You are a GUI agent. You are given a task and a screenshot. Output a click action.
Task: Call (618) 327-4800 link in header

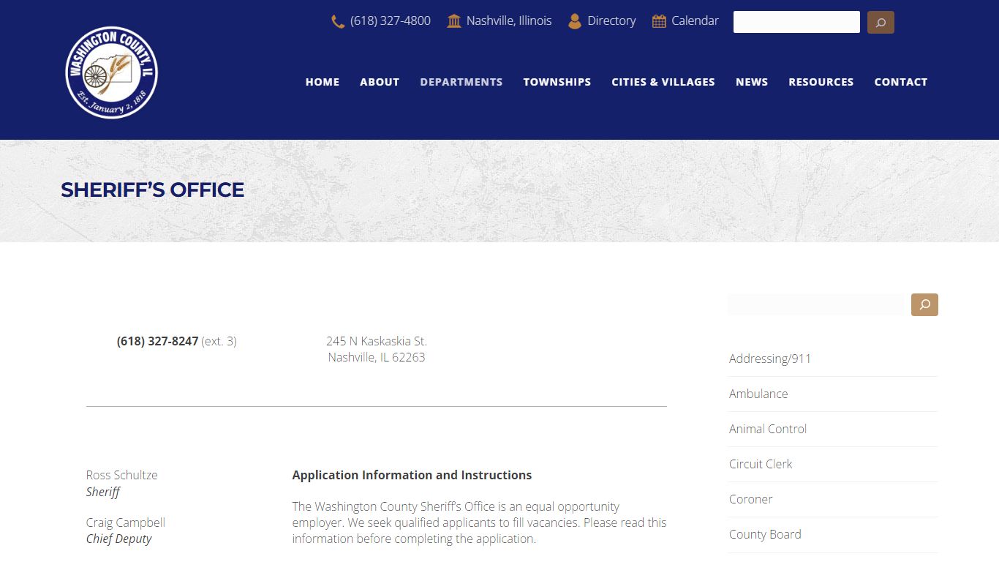tap(390, 21)
